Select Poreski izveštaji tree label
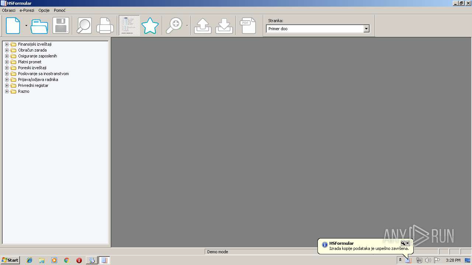 point(32,68)
